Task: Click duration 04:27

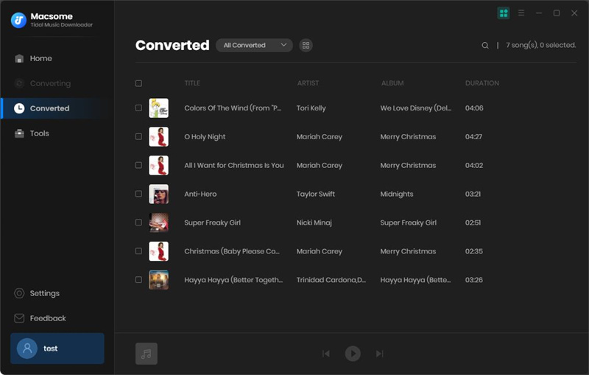Action: click(473, 137)
